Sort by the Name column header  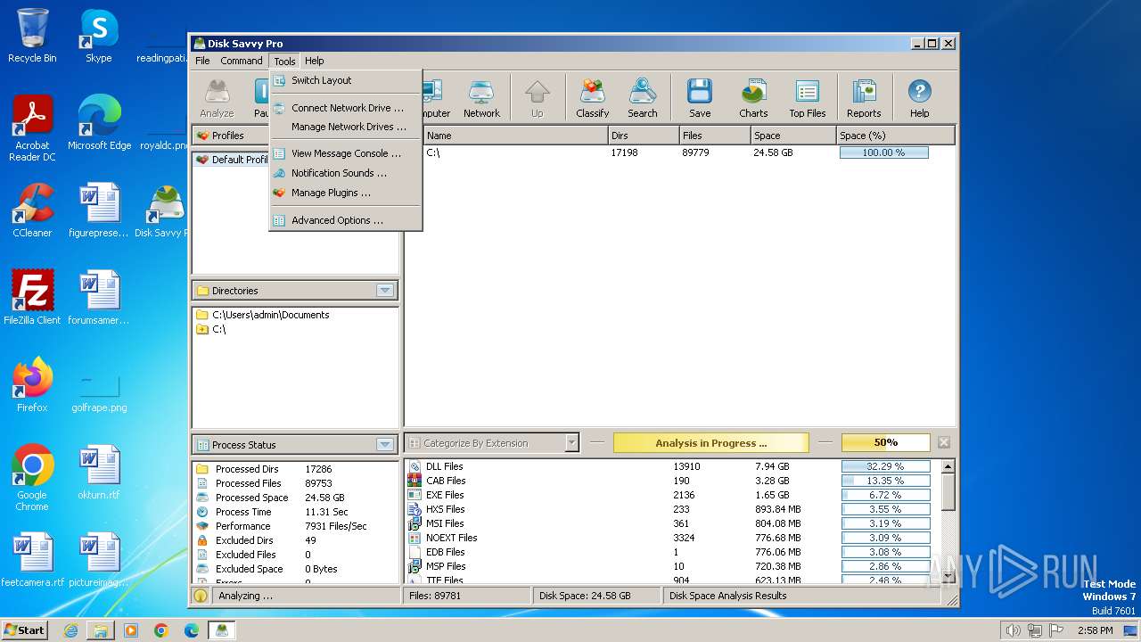pyautogui.click(x=515, y=136)
